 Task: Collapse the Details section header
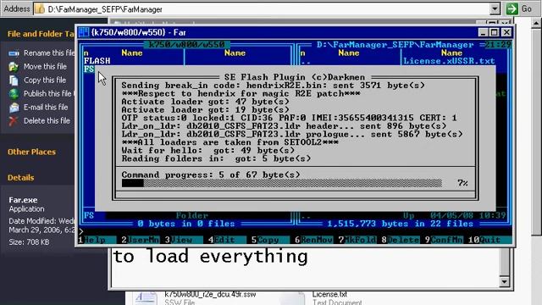(20, 178)
